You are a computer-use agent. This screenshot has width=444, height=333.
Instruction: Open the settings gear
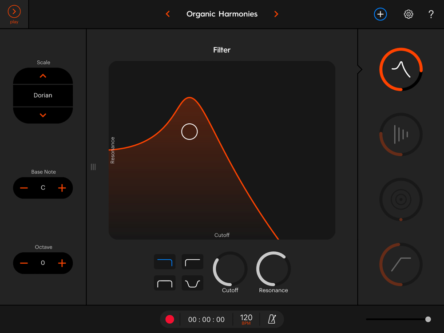tap(408, 14)
